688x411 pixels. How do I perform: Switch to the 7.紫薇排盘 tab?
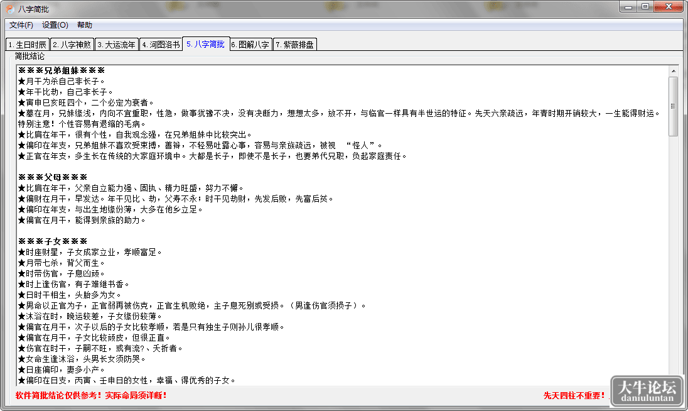coord(295,45)
